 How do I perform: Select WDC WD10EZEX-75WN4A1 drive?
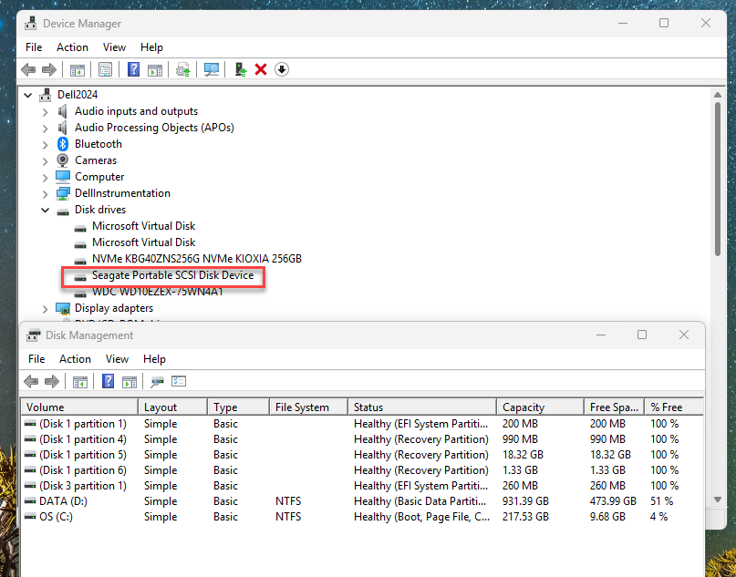157,292
